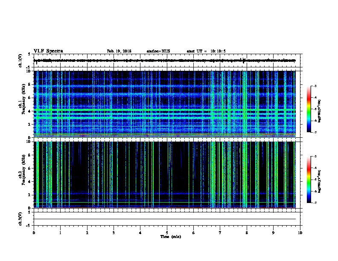
Task: Click the "ch.3(V)" axis label
Action: point(20,219)
